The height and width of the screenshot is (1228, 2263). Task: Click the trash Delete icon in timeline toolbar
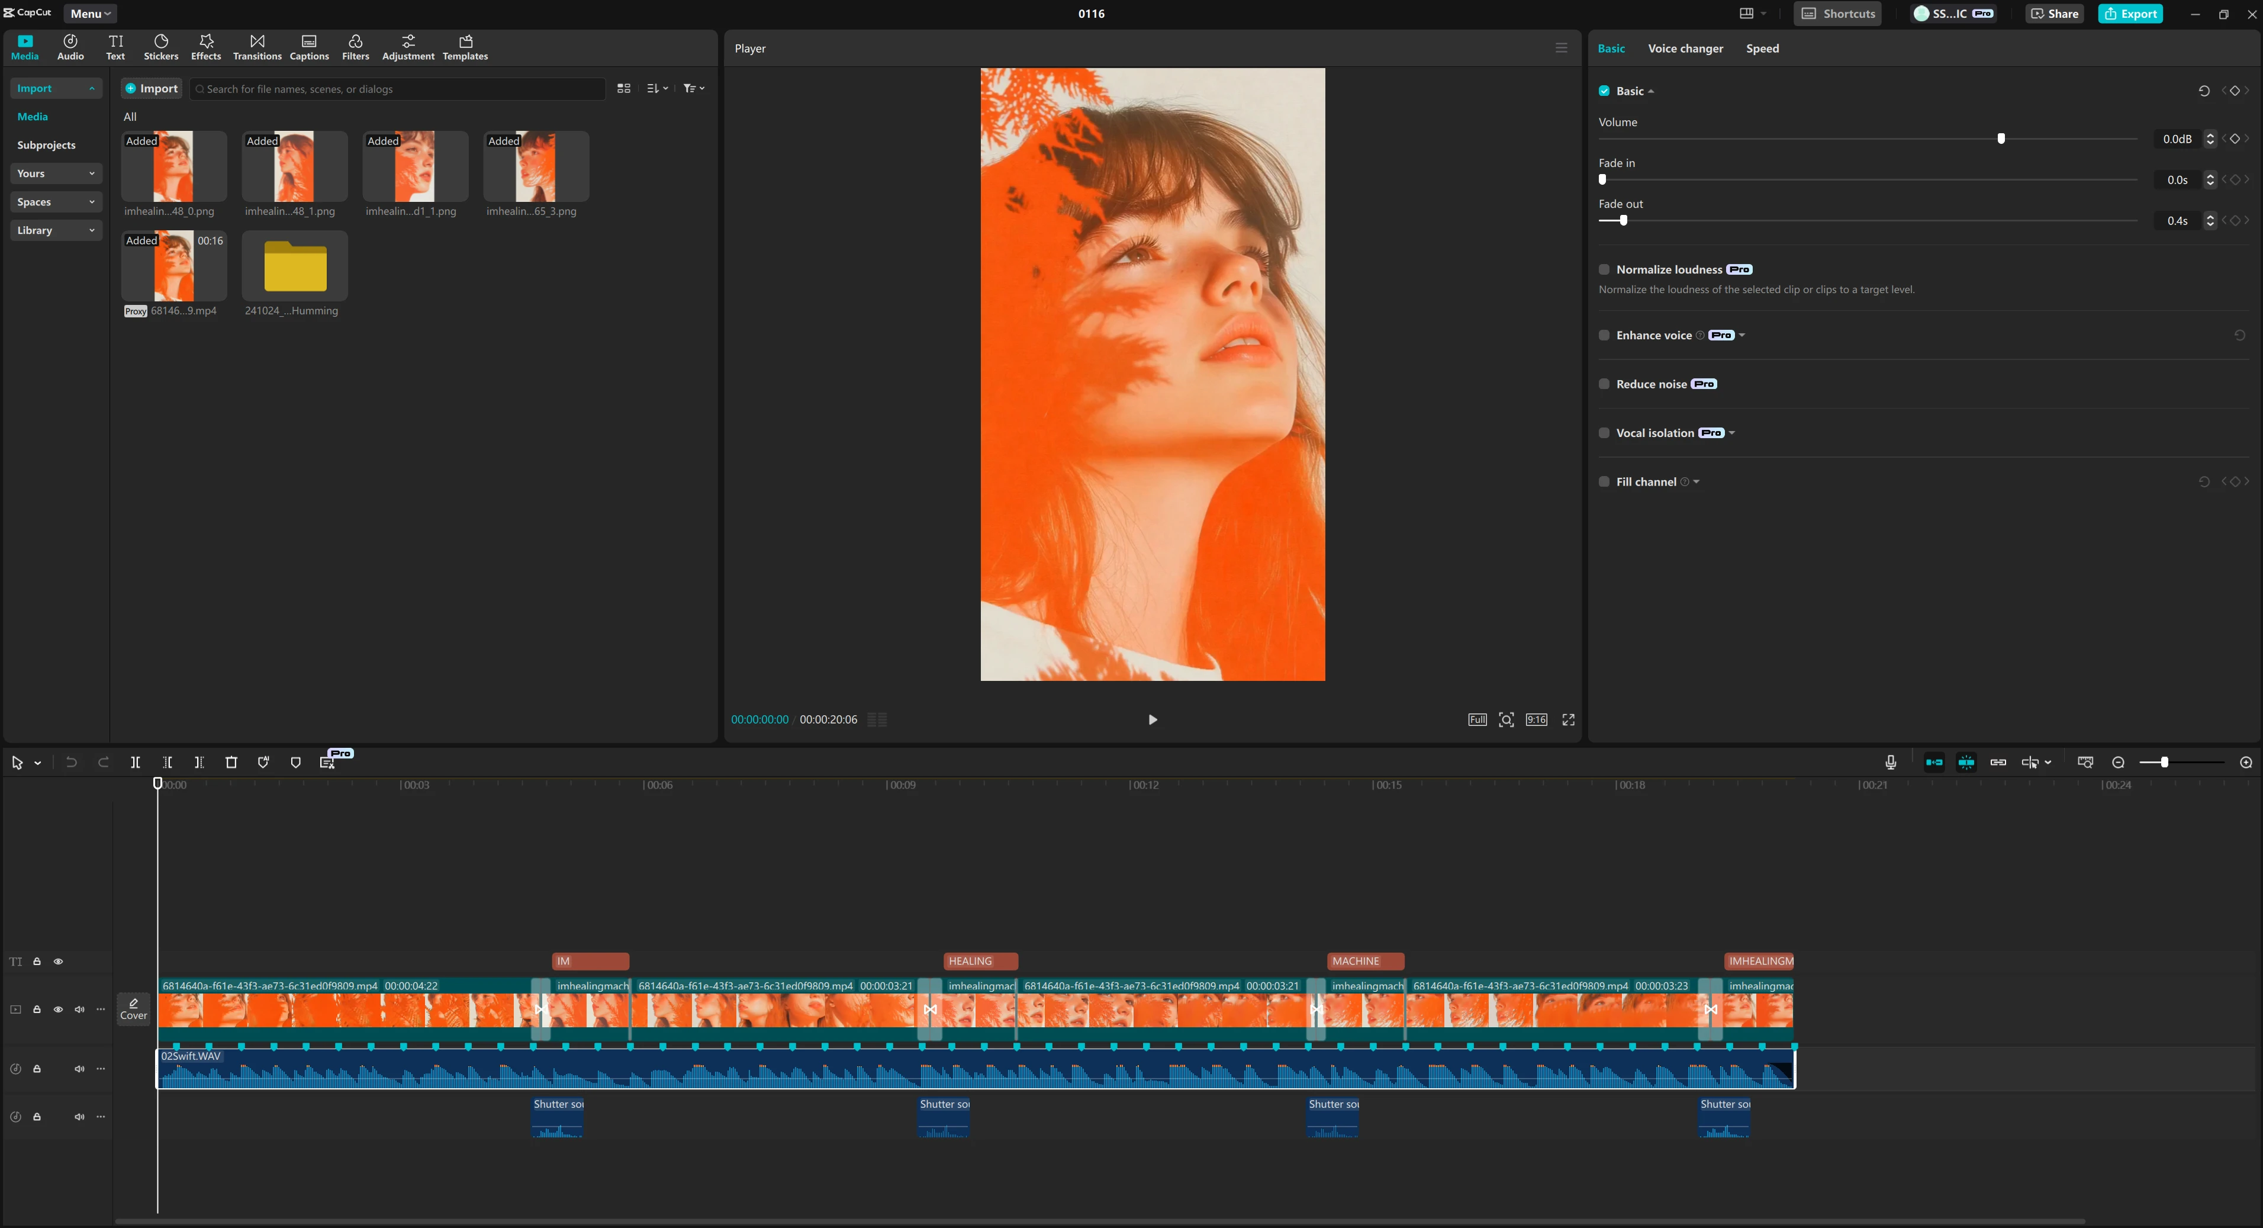coord(231,762)
